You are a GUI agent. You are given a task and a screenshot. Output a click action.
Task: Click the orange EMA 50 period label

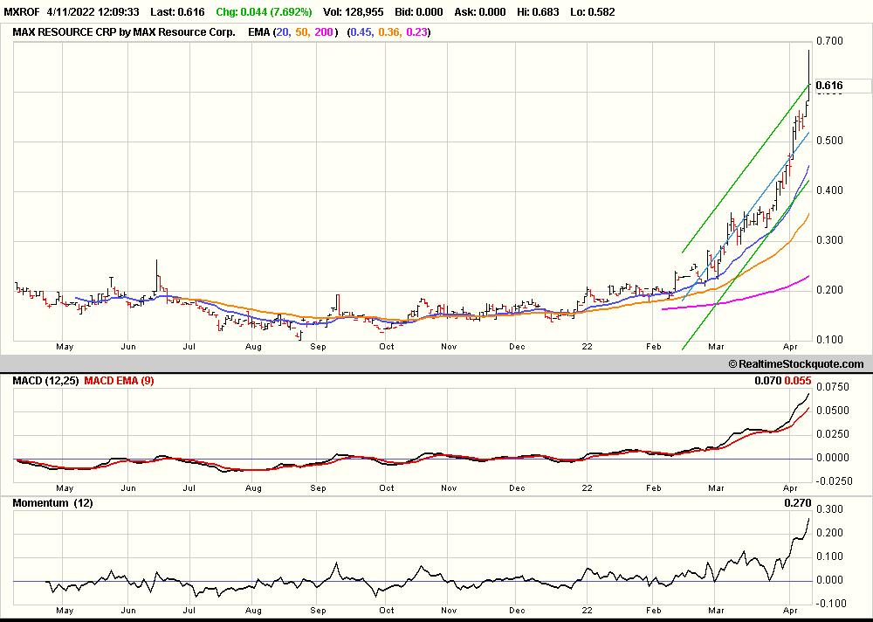[x=302, y=32]
